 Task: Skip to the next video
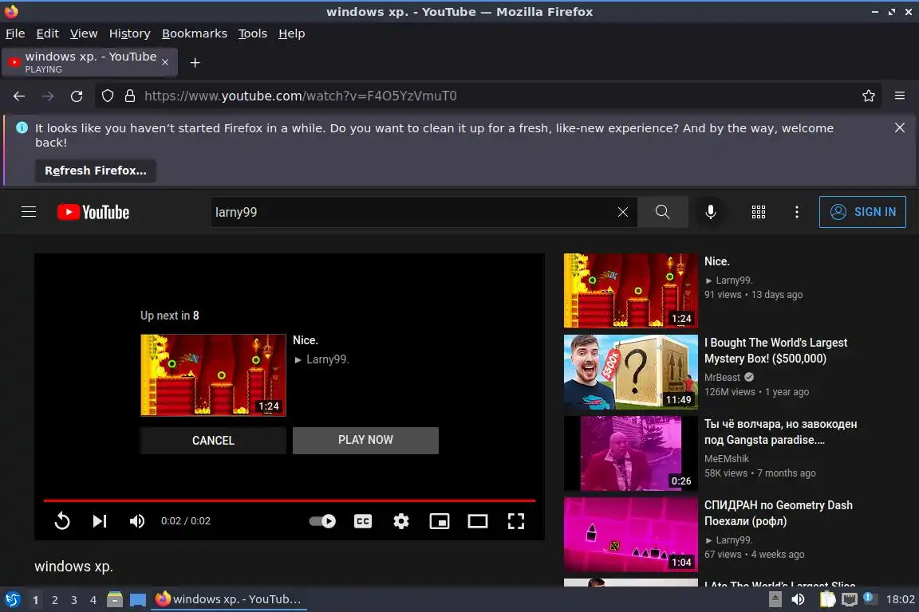(100, 521)
